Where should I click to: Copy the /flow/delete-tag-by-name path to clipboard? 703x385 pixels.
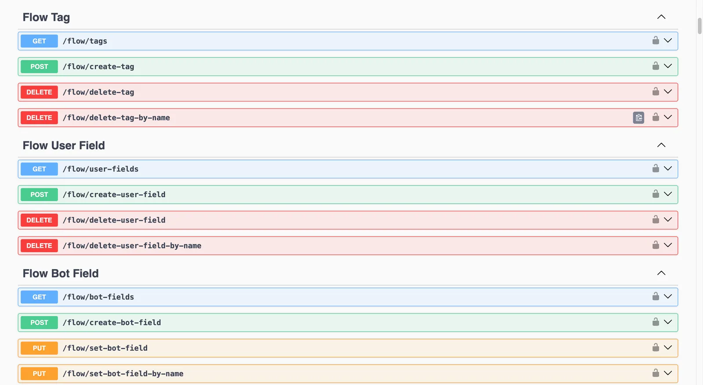point(639,118)
